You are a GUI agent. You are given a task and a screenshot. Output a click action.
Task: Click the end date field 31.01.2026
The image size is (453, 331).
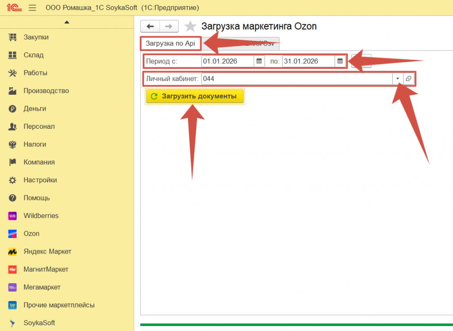308,61
